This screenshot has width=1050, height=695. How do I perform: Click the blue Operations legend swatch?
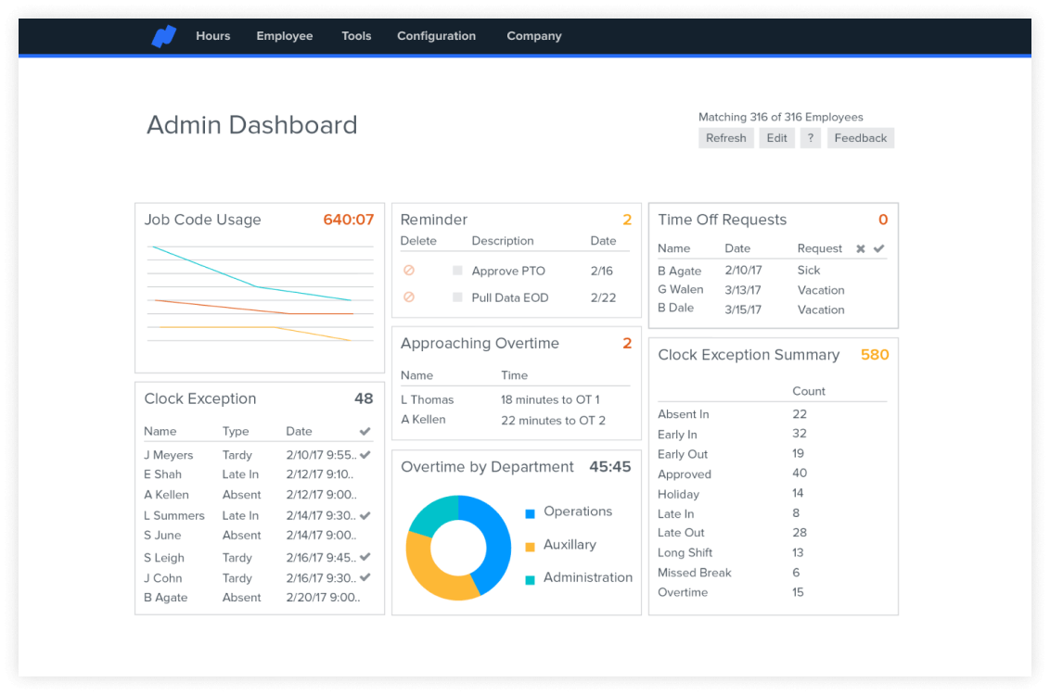pos(530,512)
